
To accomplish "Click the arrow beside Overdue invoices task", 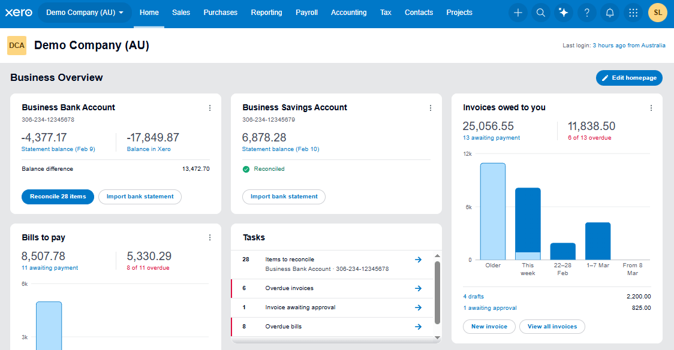I will pyautogui.click(x=419, y=288).
